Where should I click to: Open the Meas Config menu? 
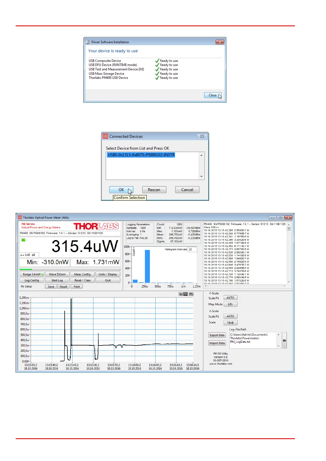click(x=82, y=274)
